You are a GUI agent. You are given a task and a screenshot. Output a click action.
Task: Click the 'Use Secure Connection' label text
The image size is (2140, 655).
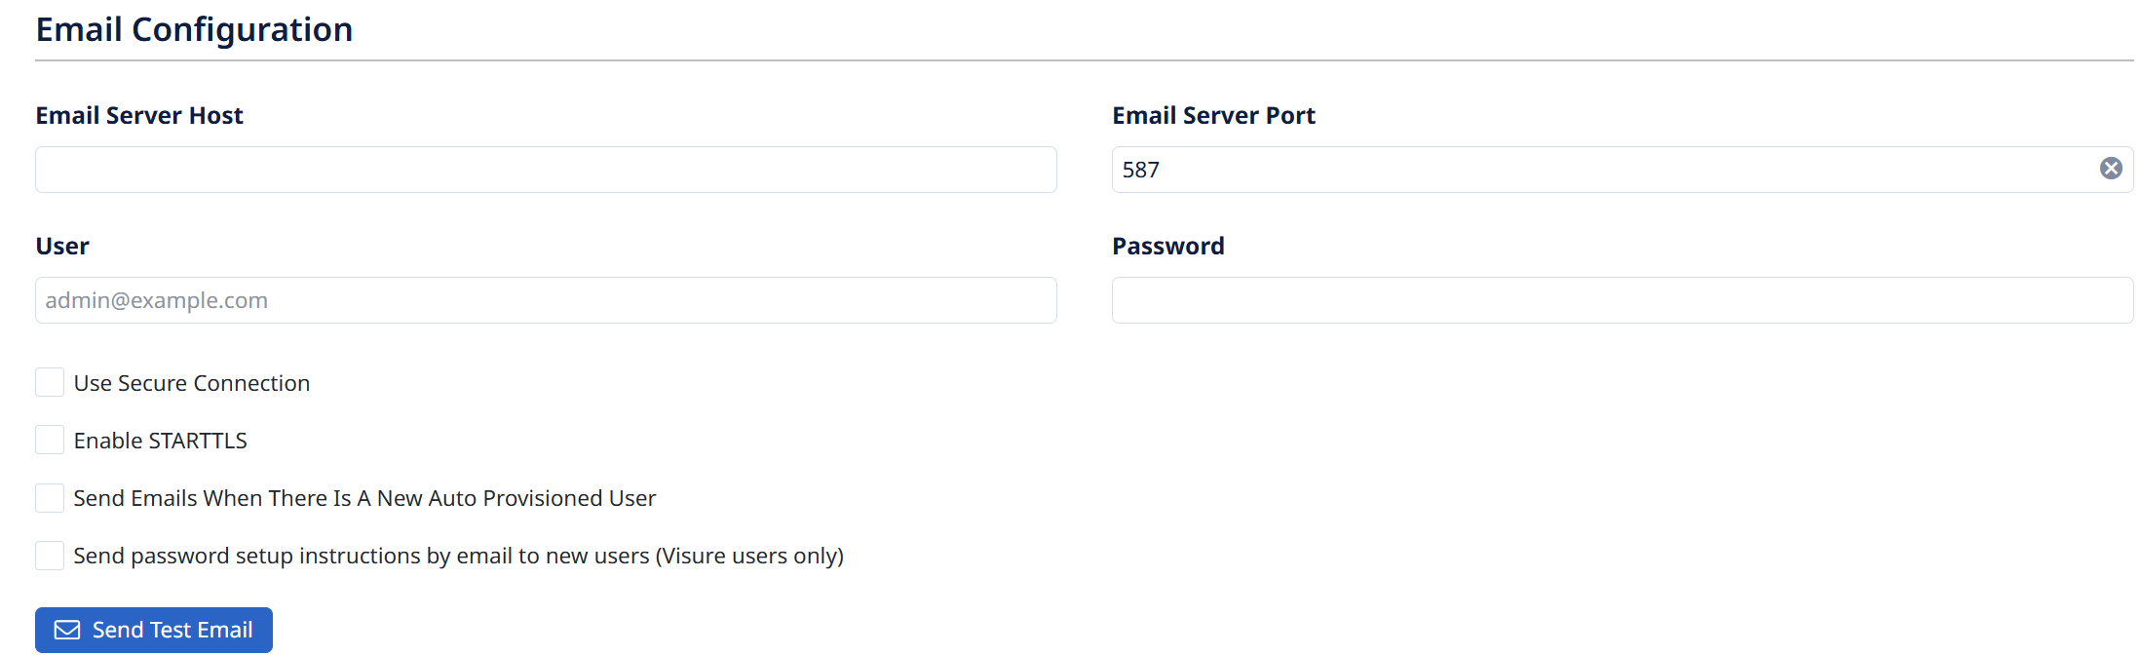click(192, 383)
